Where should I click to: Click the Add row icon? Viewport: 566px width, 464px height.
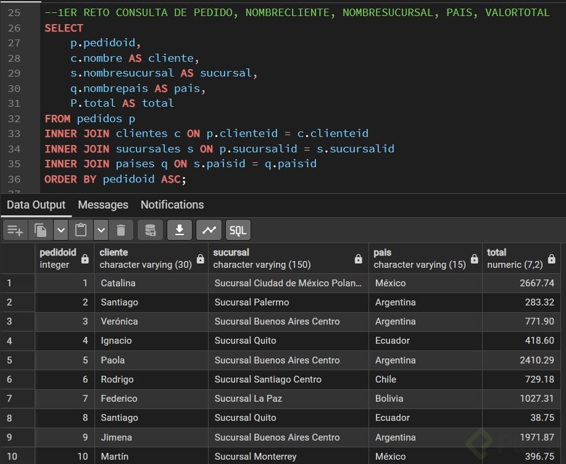(15, 230)
